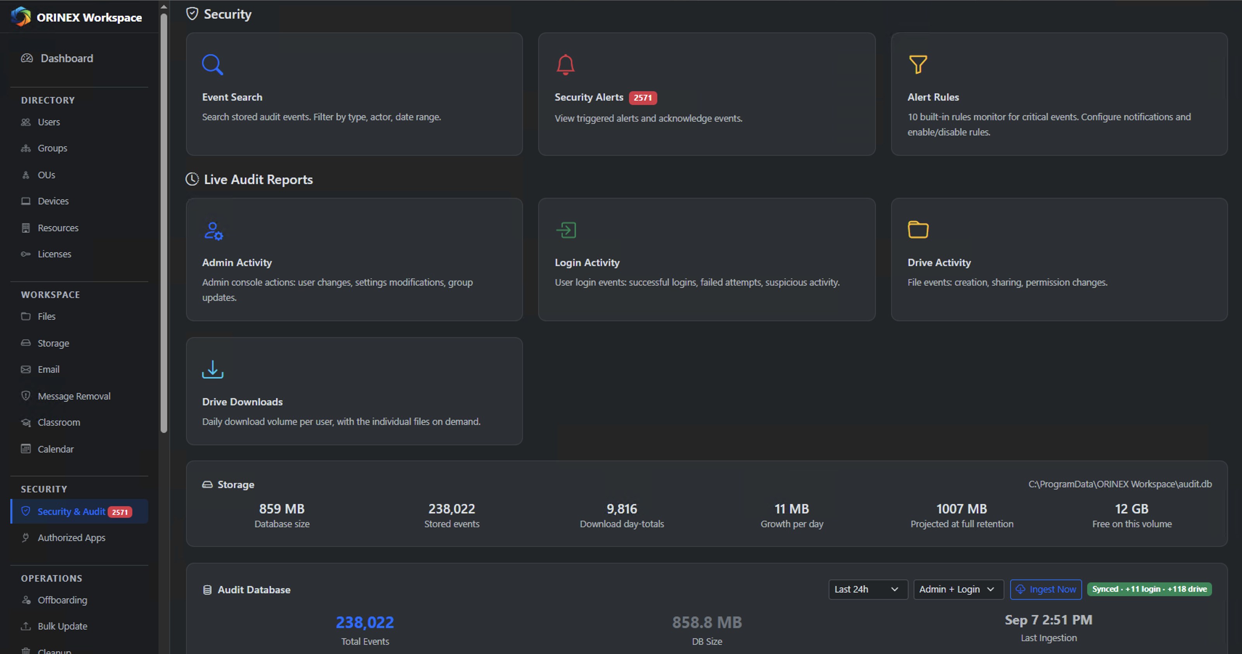The height and width of the screenshot is (654, 1242).
Task: Click the Offboarding user icon
Action: 26,600
